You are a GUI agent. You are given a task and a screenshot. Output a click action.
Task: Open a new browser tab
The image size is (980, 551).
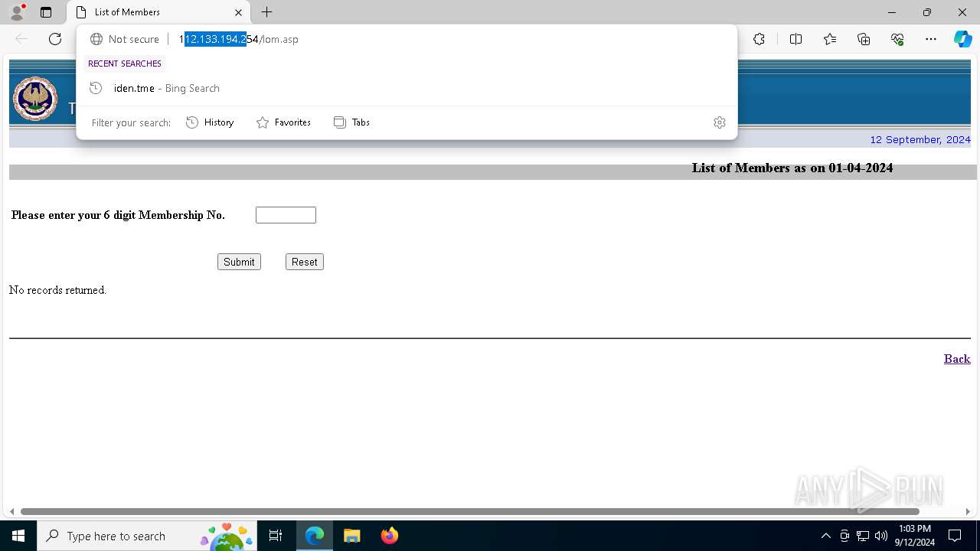pos(266,12)
